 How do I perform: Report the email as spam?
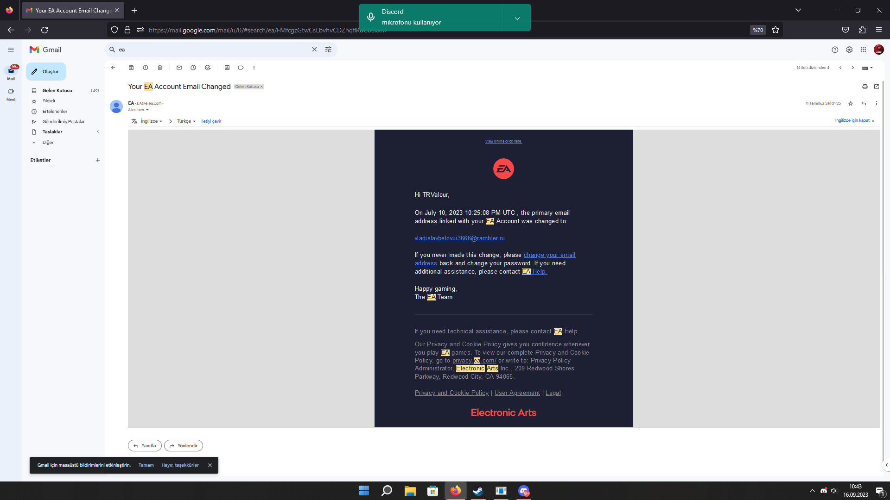click(x=146, y=68)
